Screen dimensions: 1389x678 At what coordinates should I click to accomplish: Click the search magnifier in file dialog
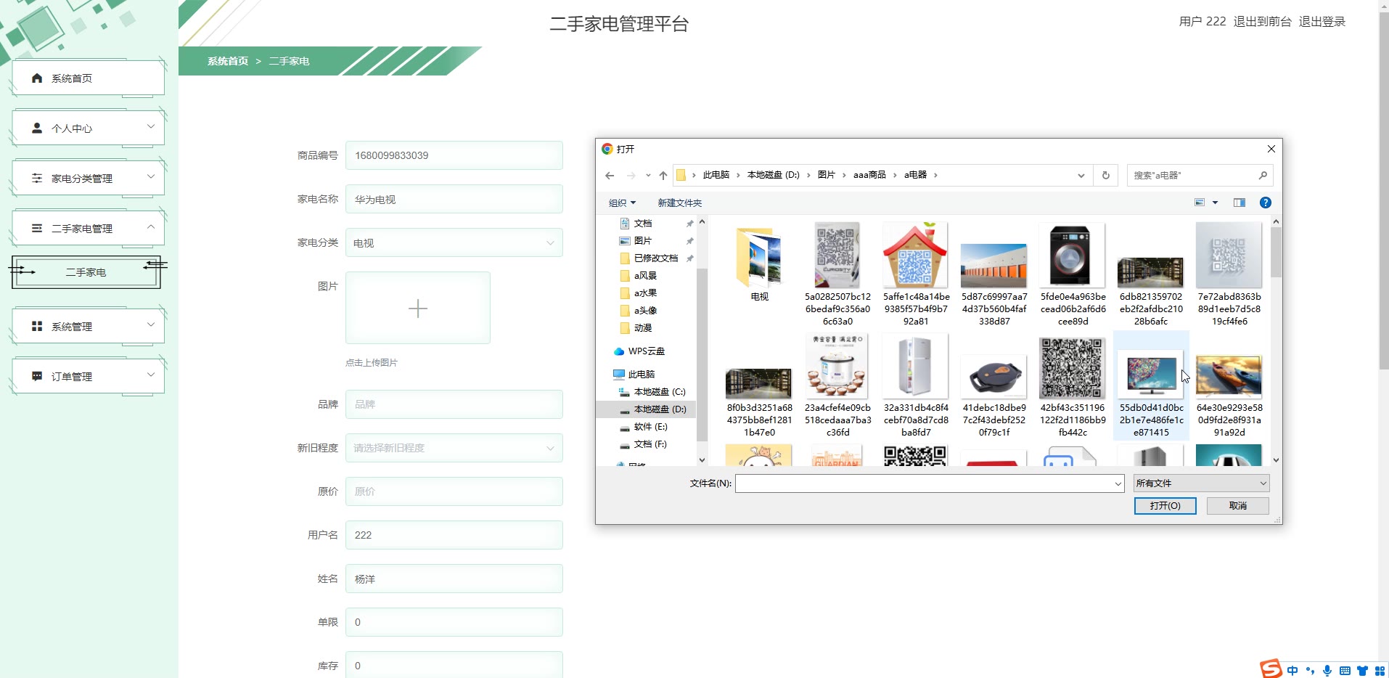click(x=1262, y=176)
